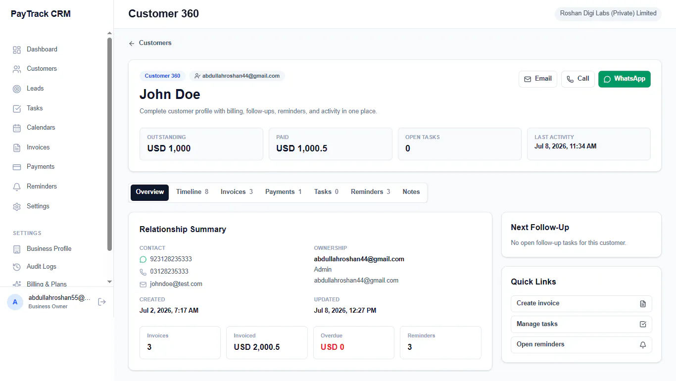Click the PayTrack CRM logo text
The image size is (676, 381).
41,14
